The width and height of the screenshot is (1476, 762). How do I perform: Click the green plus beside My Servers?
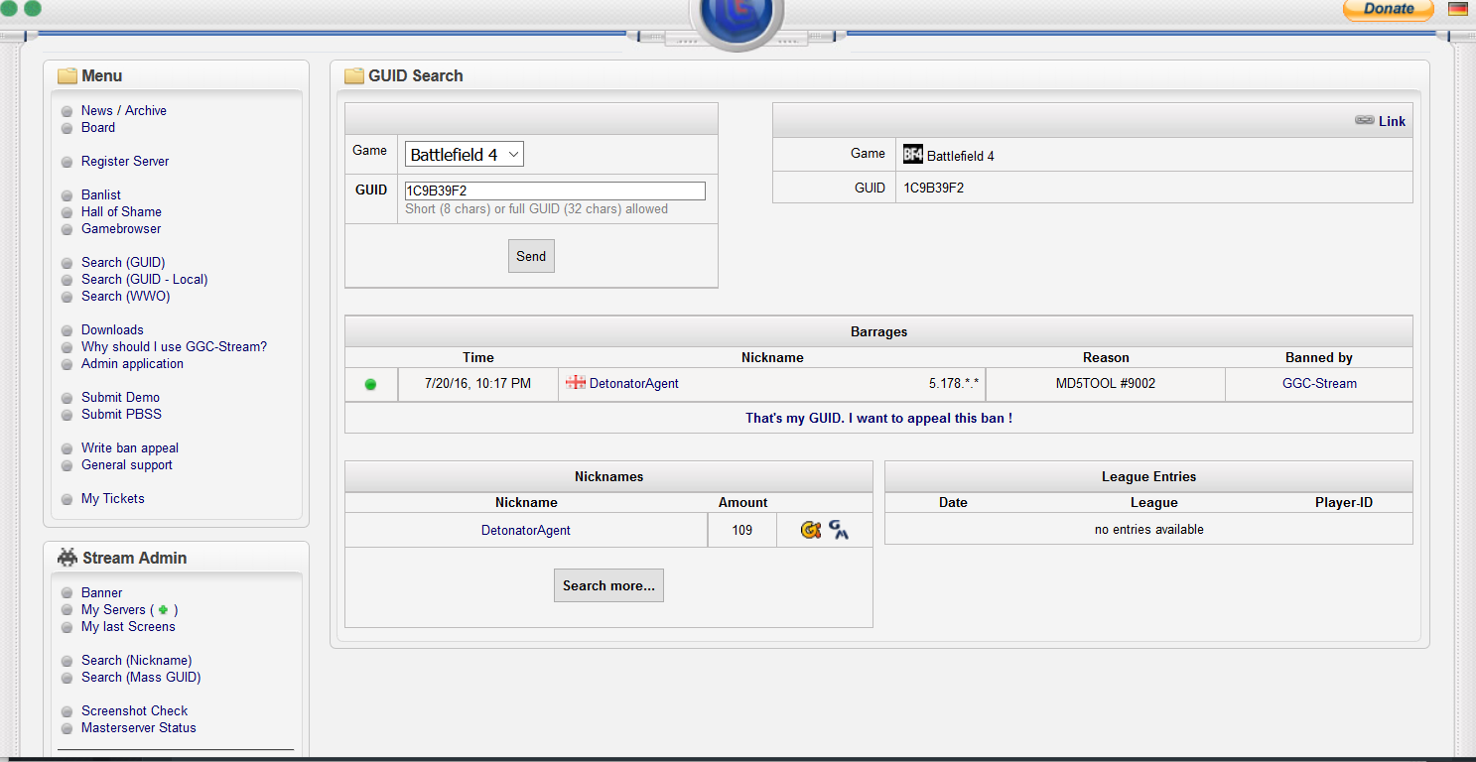[163, 610]
